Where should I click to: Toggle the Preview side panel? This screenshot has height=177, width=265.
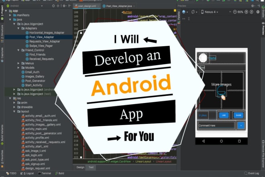tap(263, 29)
